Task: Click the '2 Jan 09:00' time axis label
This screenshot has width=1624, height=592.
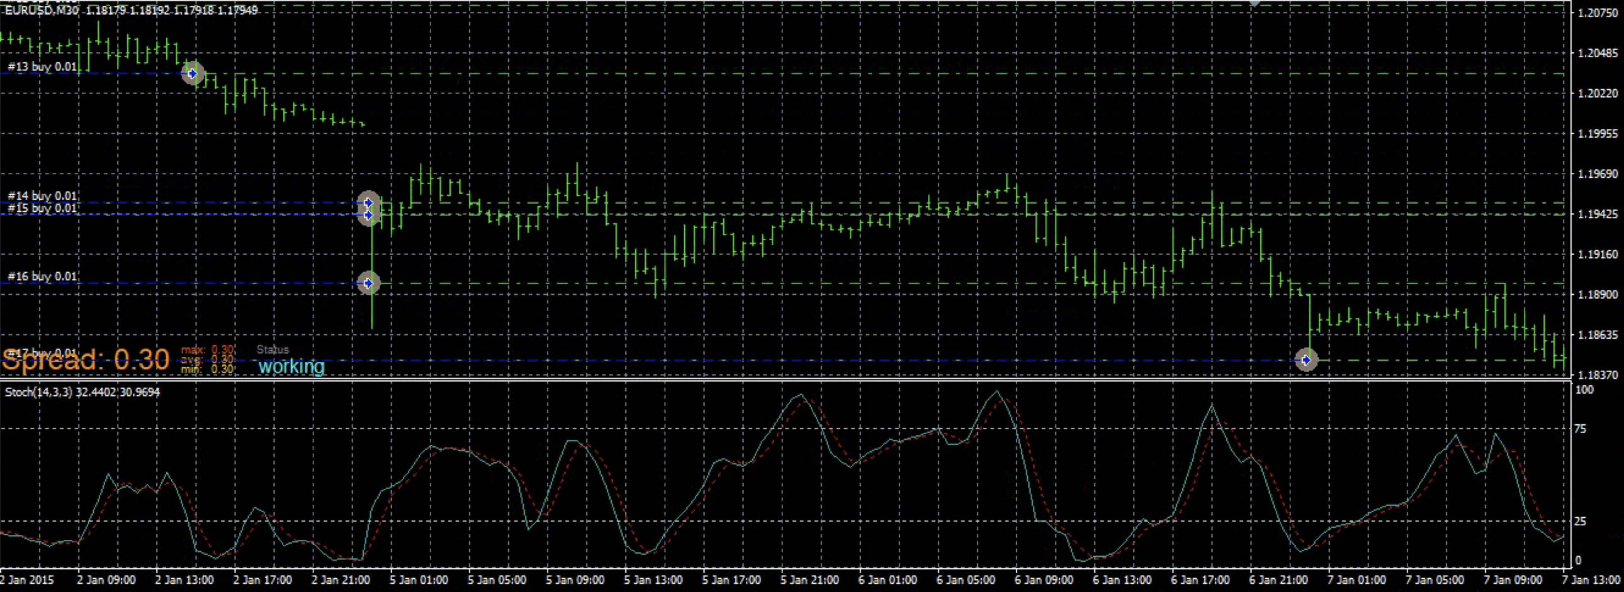Action: coord(106,579)
